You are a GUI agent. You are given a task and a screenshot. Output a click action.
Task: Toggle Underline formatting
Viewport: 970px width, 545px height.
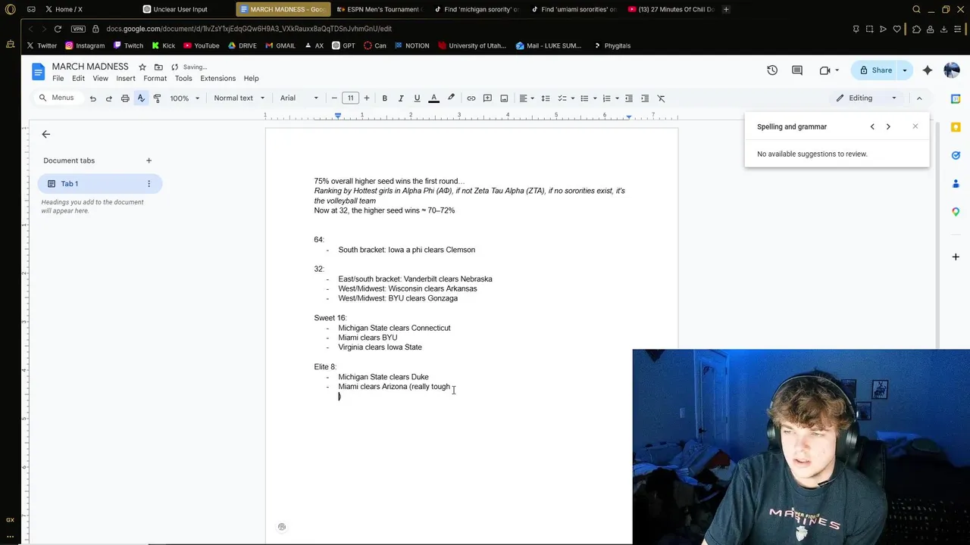point(417,98)
